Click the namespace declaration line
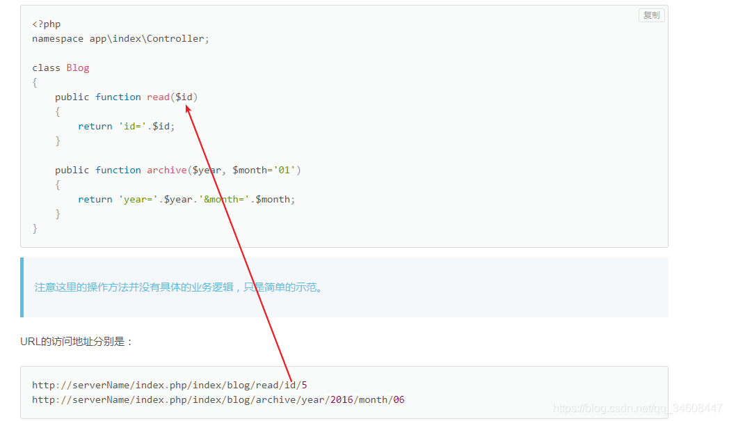This screenshot has height=421, width=729. click(120, 38)
